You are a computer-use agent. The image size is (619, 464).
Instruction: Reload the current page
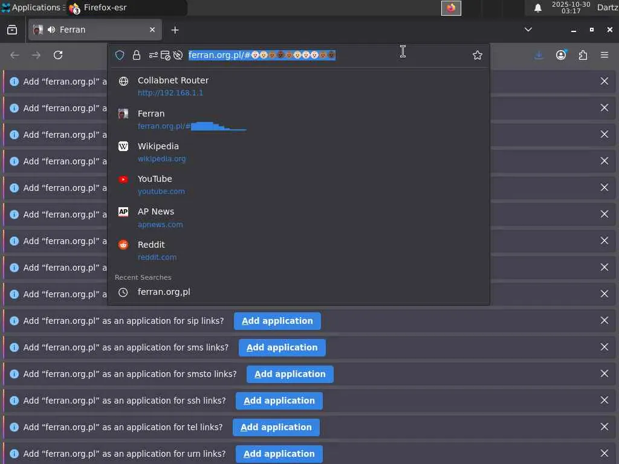[x=58, y=55]
